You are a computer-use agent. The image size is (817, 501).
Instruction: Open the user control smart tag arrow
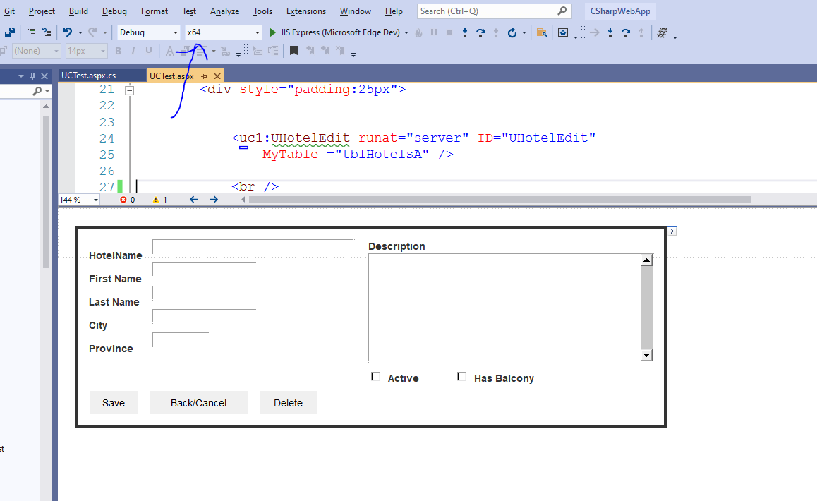[672, 231]
